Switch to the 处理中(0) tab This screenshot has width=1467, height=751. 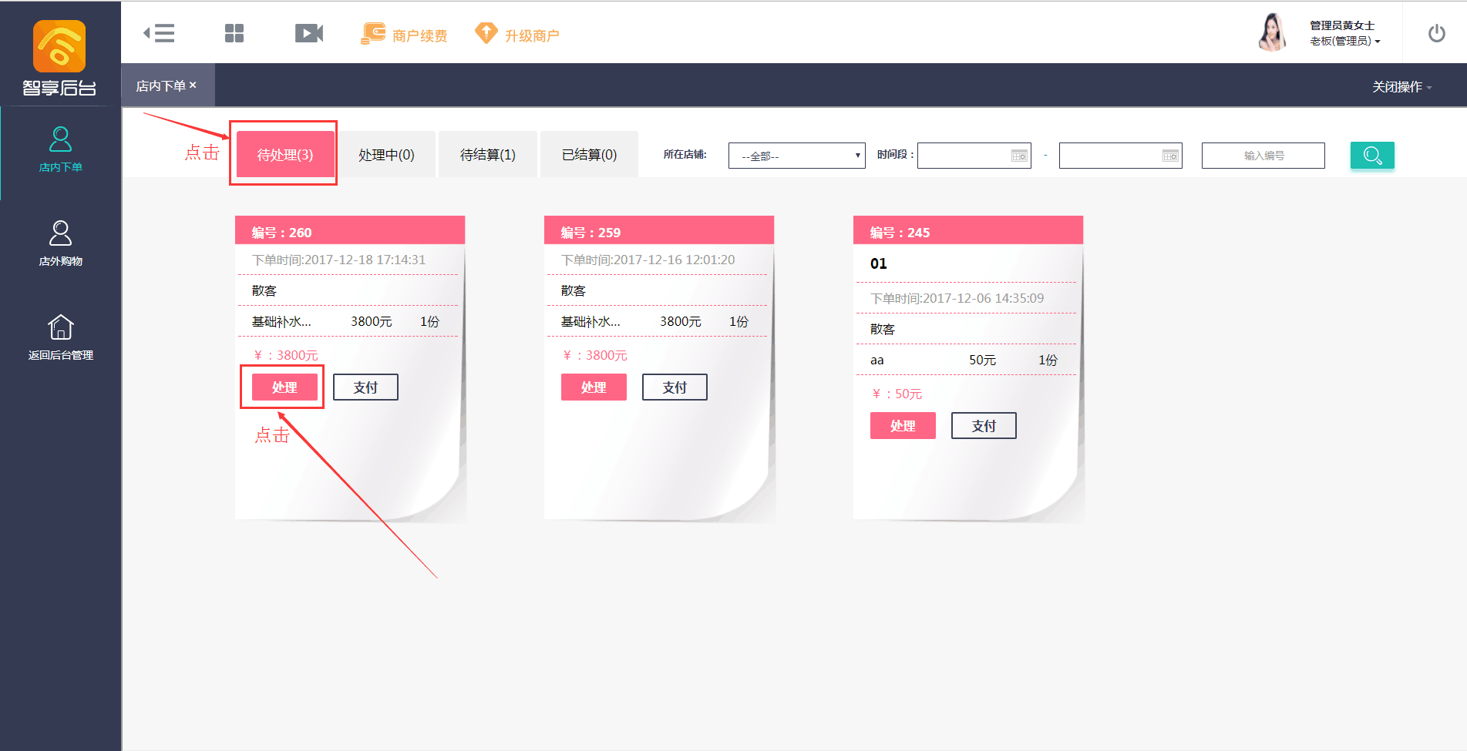386,154
